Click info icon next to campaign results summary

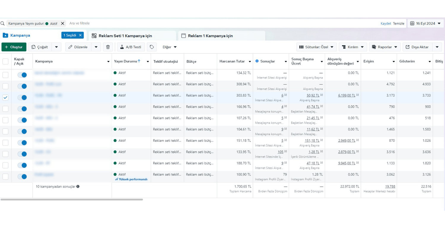click(78, 187)
